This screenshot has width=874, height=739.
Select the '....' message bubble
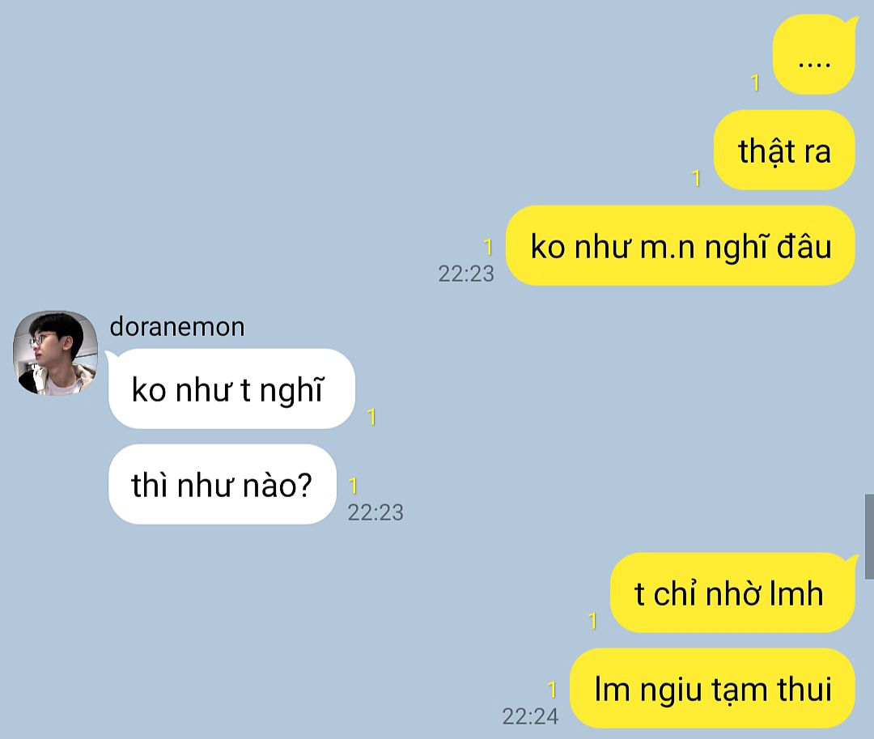tap(814, 54)
